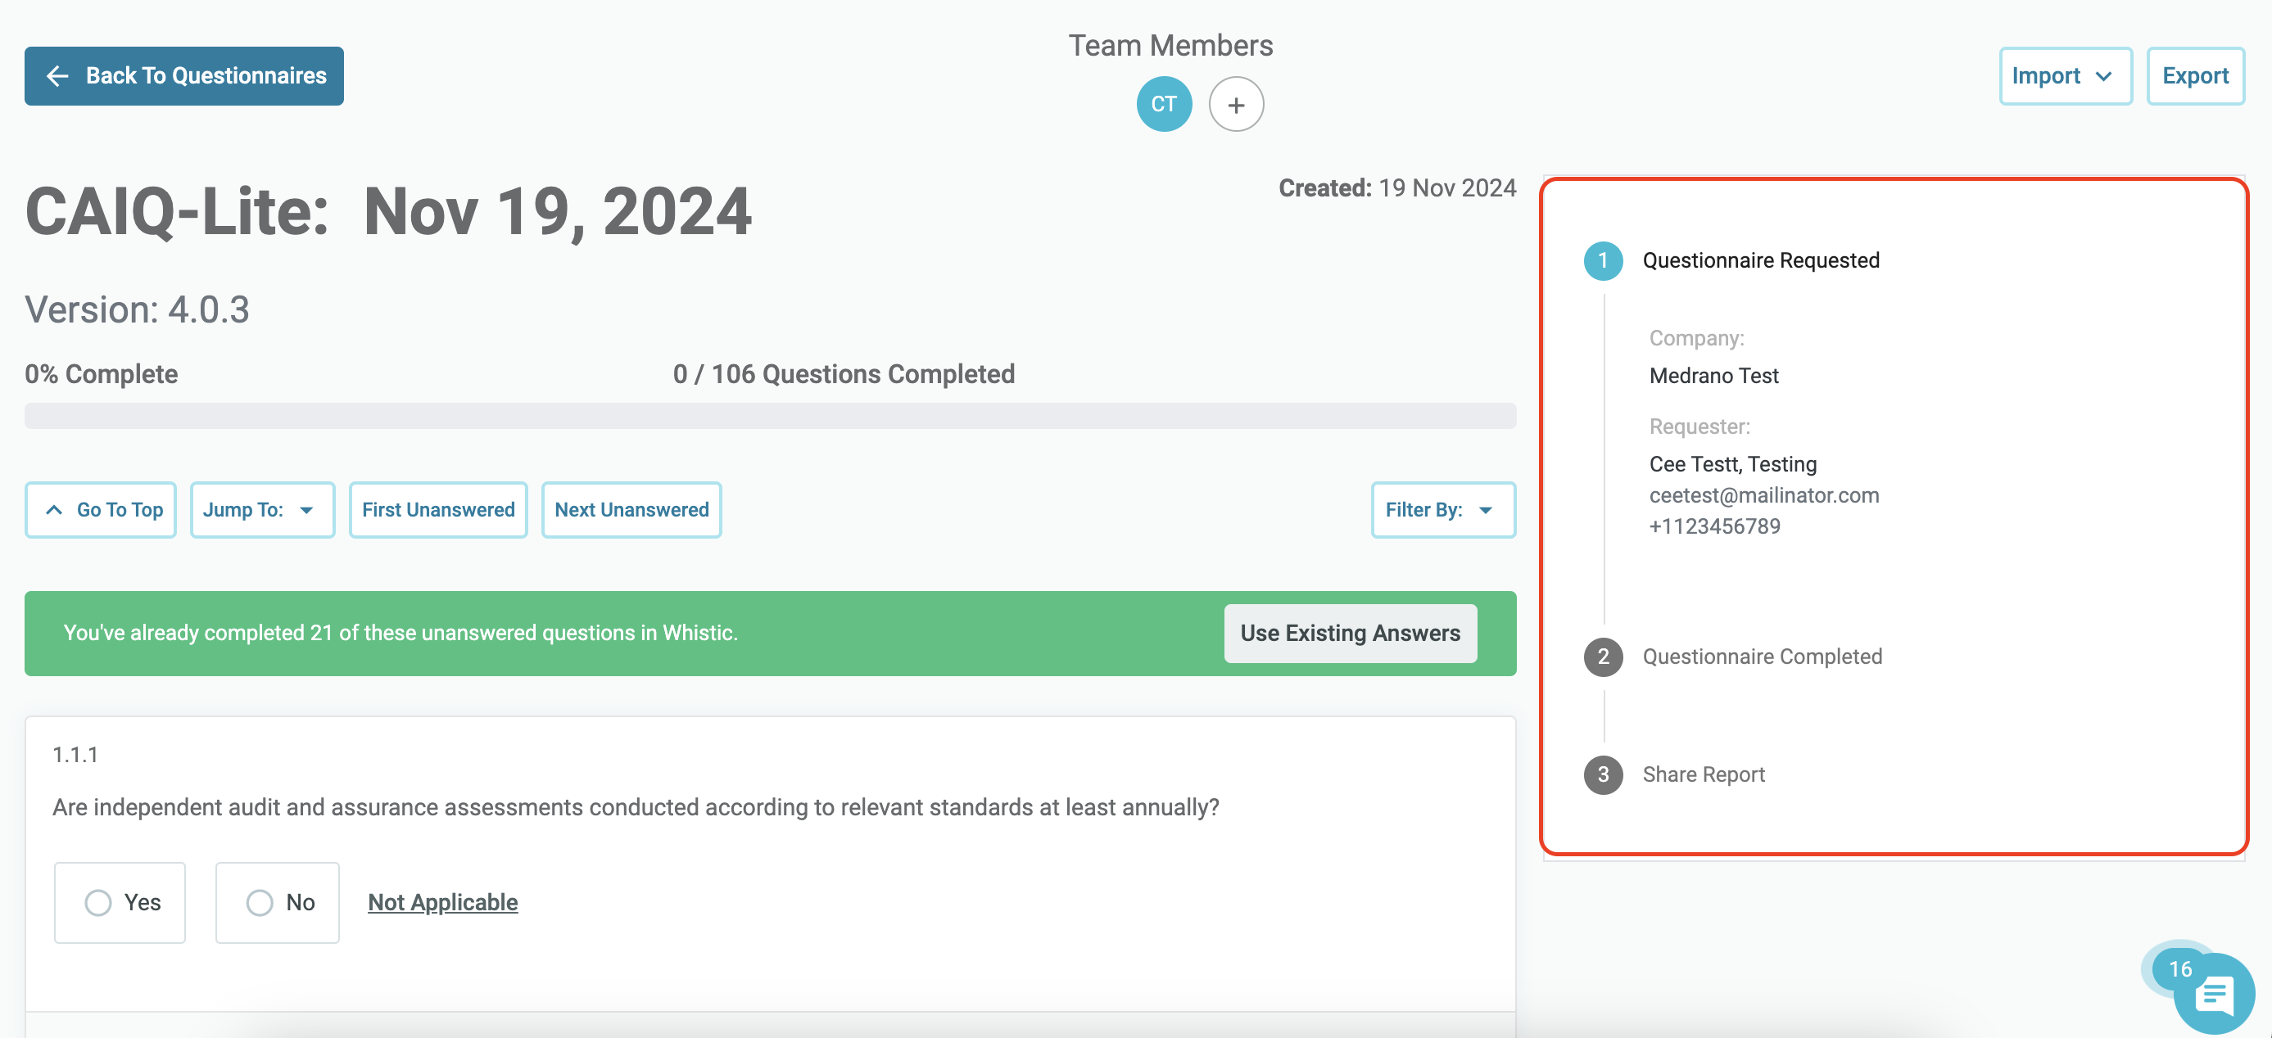
Task: Open the chat widget icon
Action: 2213,994
